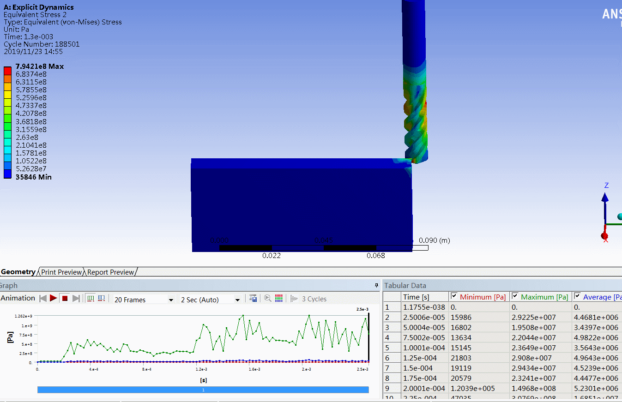Play the result animation
The height and width of the screenshot is (402, 622).
[54, 299]
